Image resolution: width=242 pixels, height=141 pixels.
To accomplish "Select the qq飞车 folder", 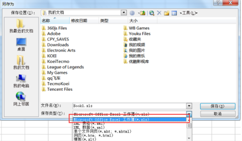I will pyautogui.click(x=51, y=78).
